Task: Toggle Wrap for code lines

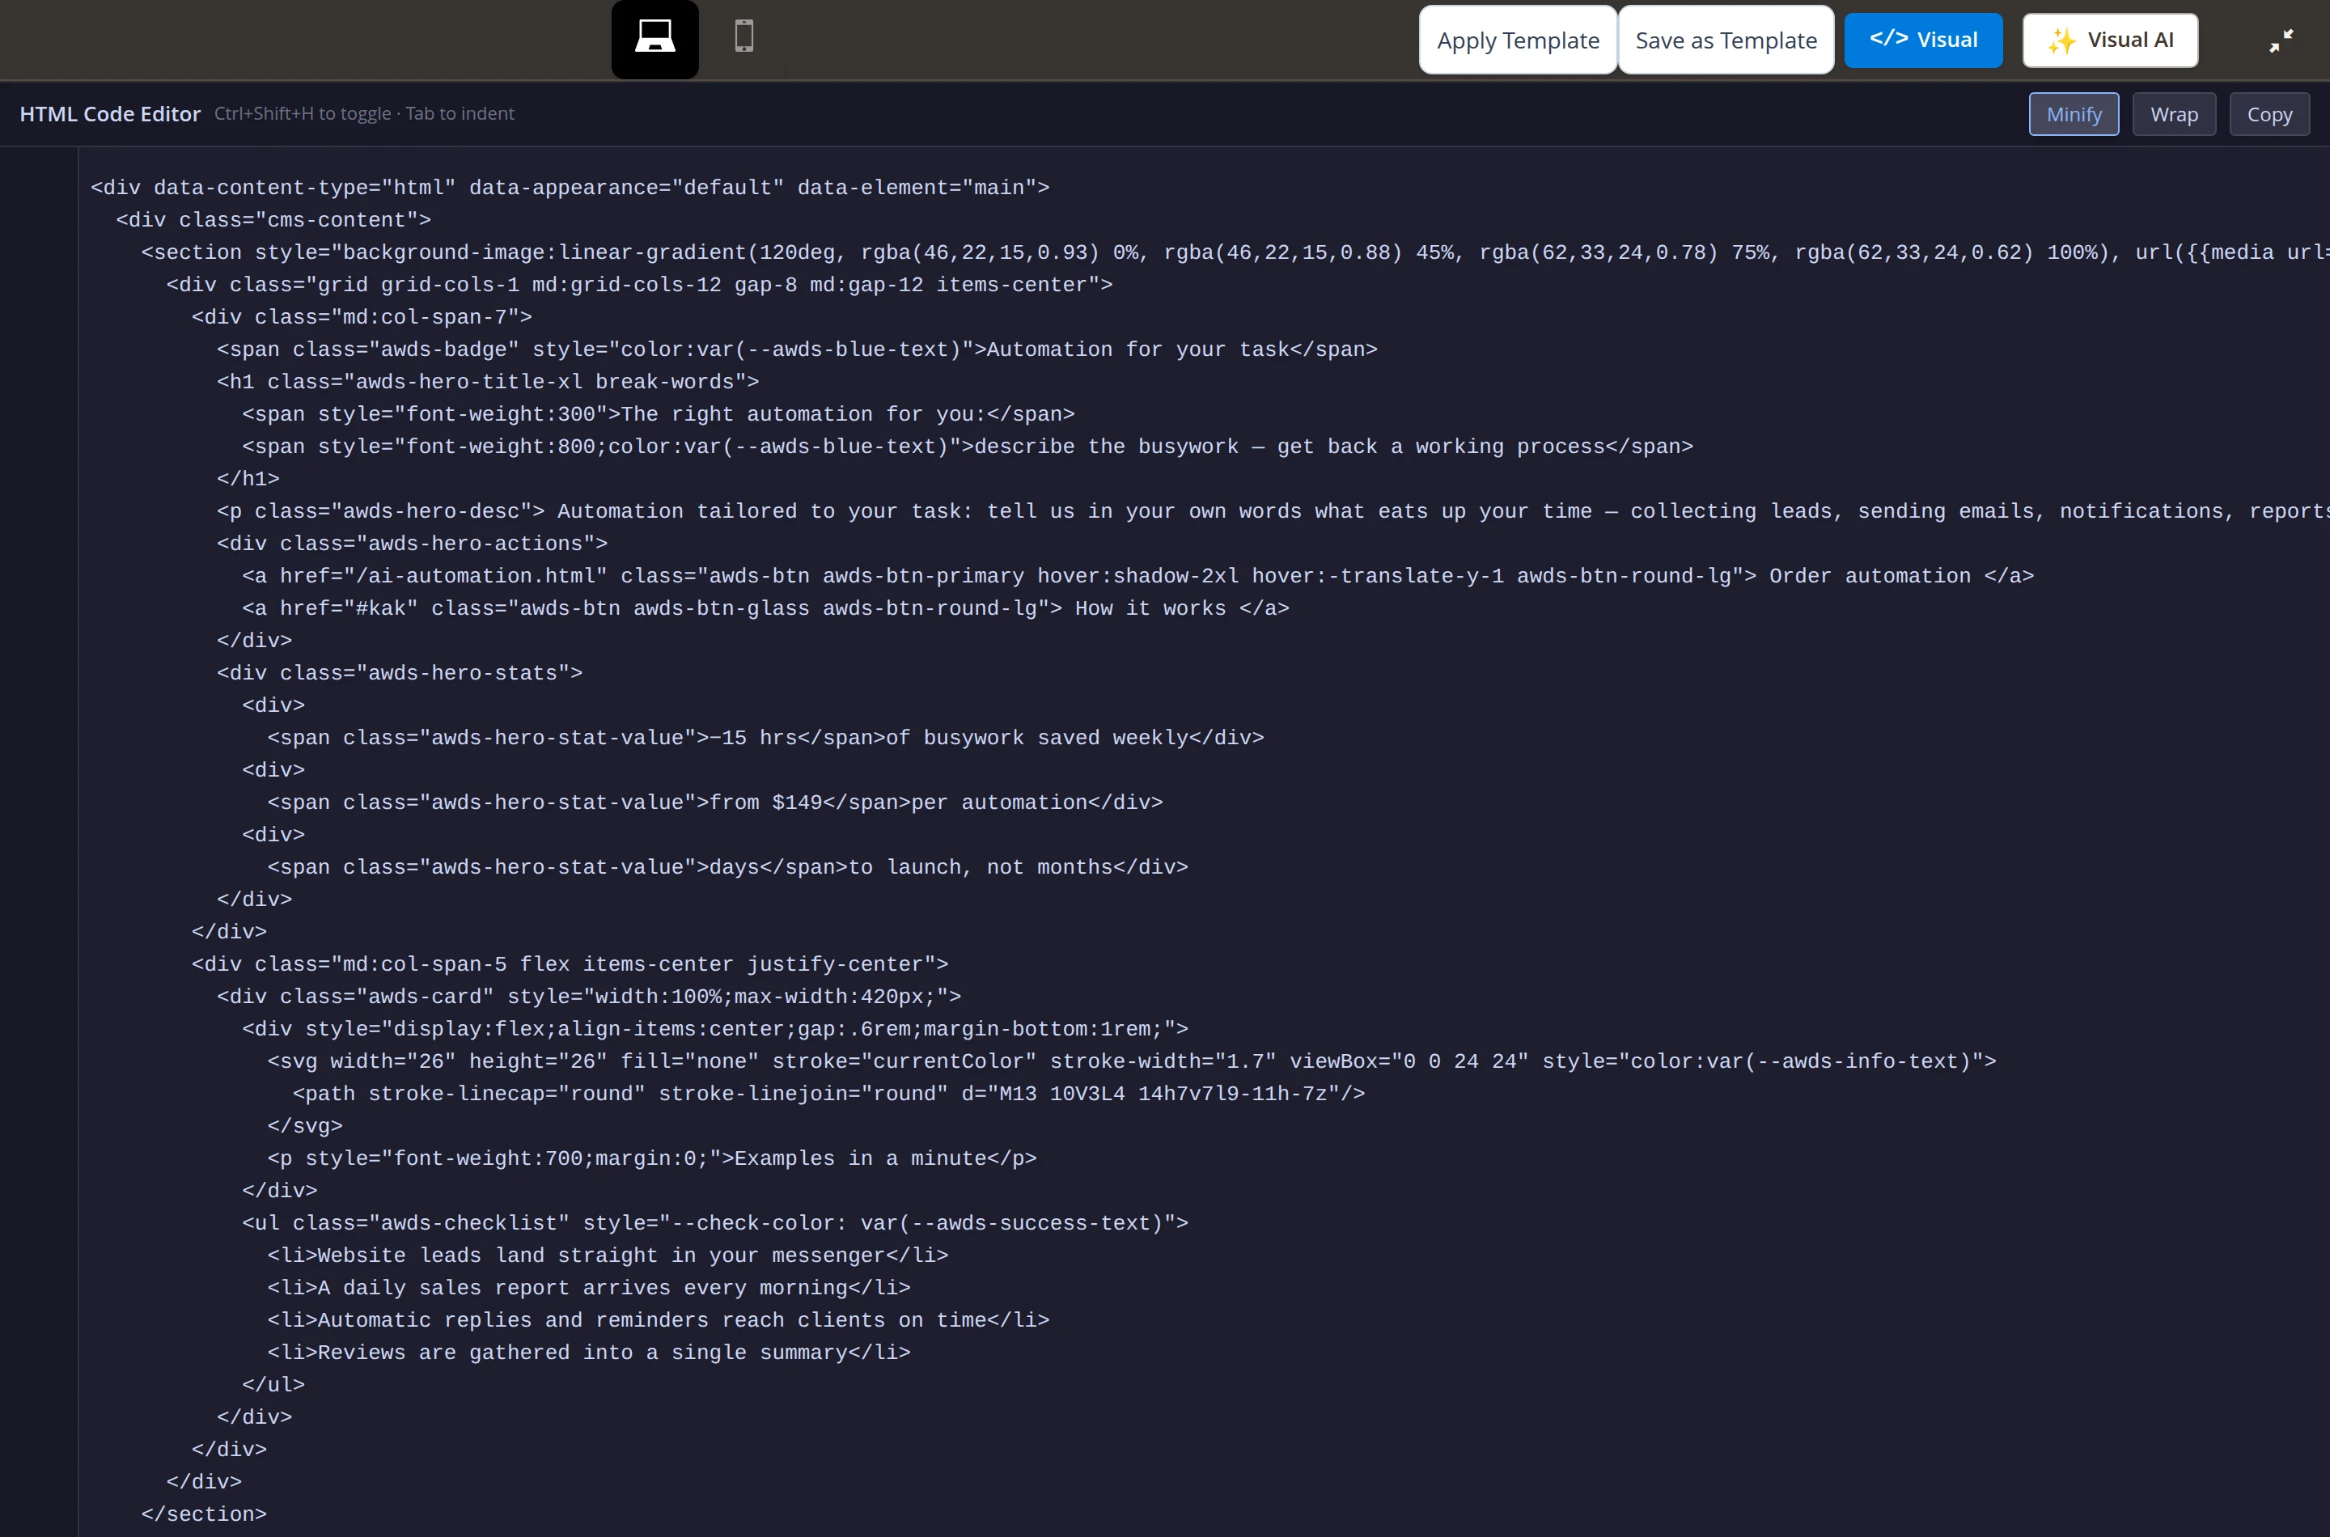Action: (2173, 115)
